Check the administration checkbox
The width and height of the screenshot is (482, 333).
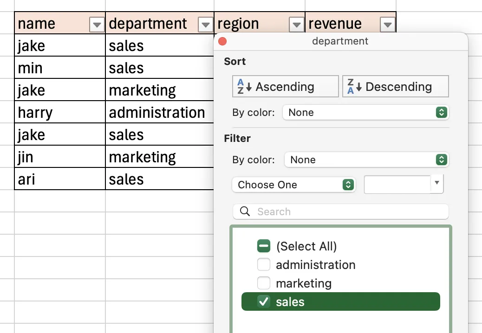[x=264, y=264]
